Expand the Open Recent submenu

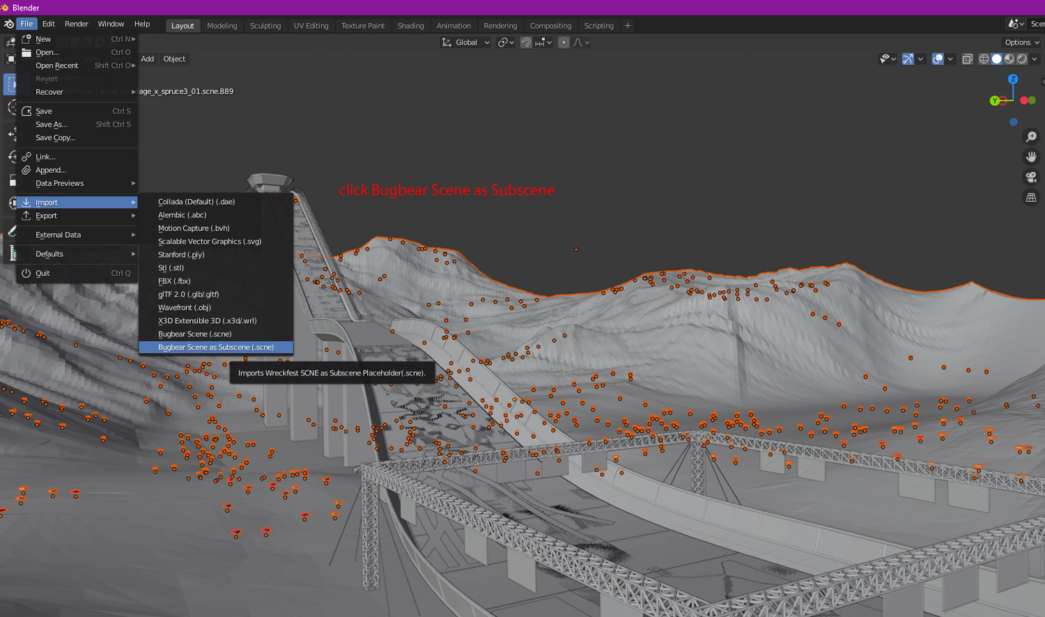coord(77,65)
